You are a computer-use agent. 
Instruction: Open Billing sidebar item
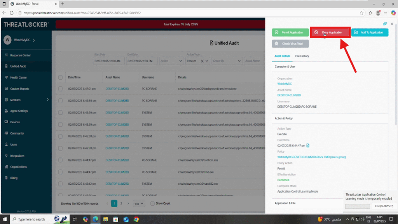14,178
